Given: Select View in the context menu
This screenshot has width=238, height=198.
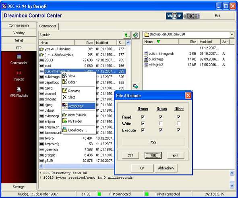Looking at the screenshot, I should (x=79, y=76).
